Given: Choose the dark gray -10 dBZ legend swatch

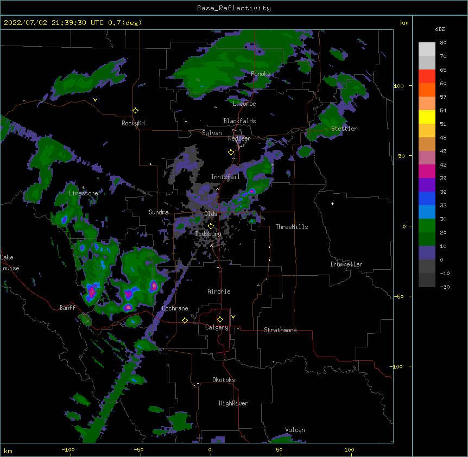Looking at the screenshot, I should (x=427, y=280).
